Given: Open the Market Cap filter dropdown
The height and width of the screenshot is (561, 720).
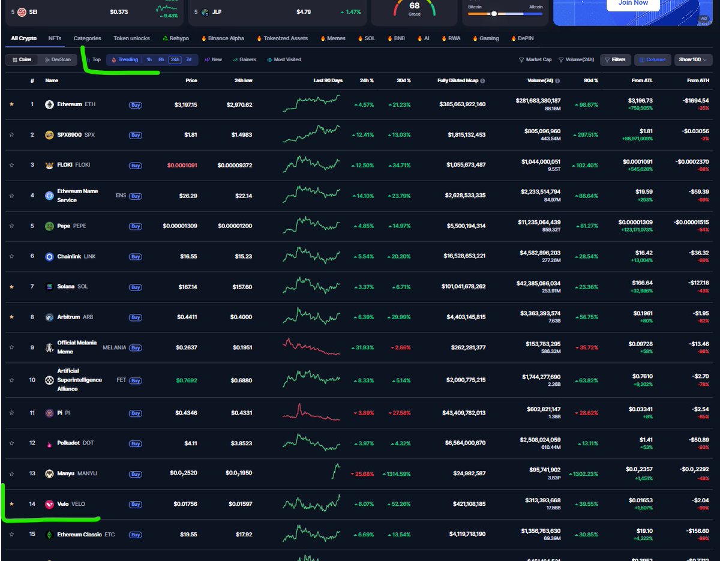Looking at the screenshot, I should tap(535, 59).
